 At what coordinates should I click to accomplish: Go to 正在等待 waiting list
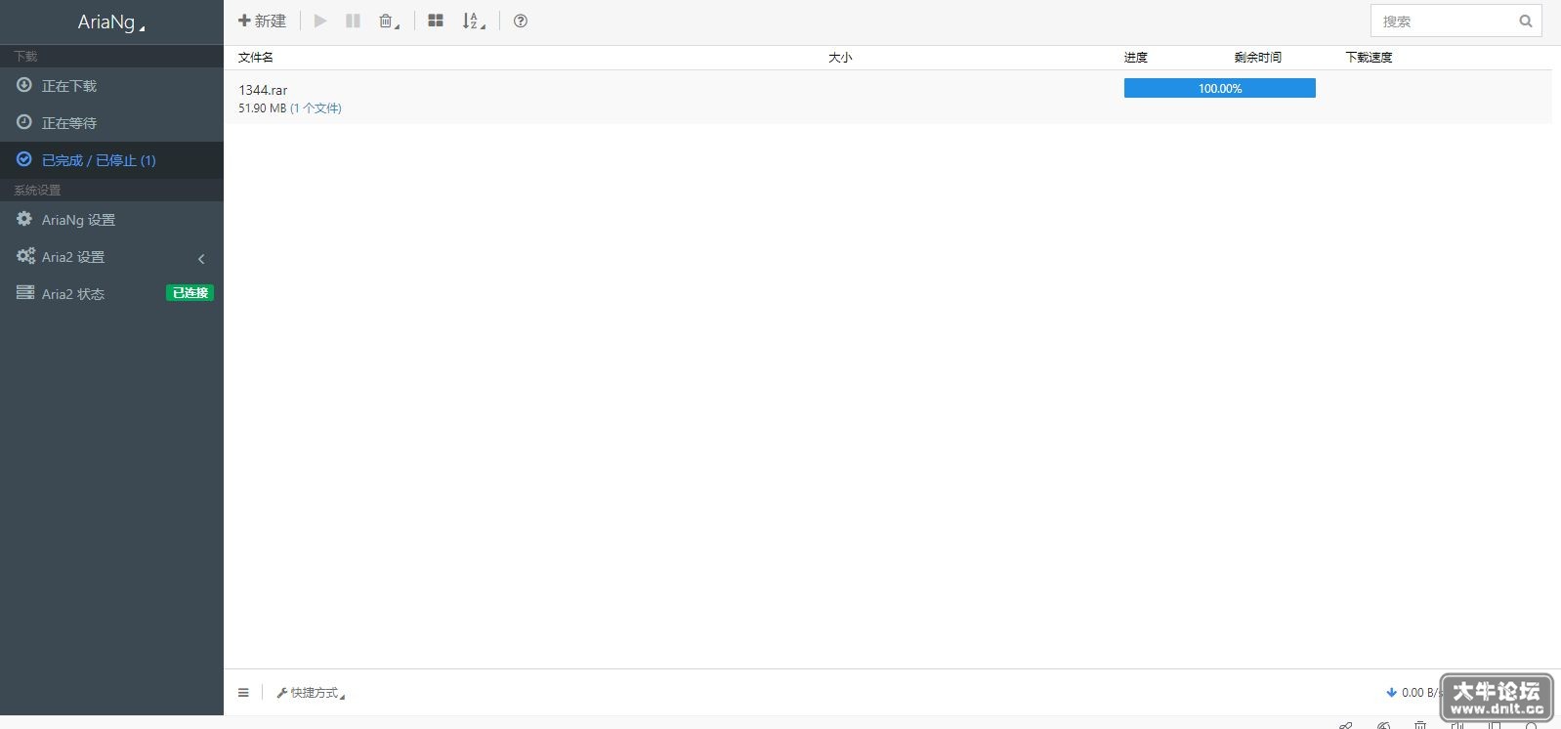(x=111, y=123)
